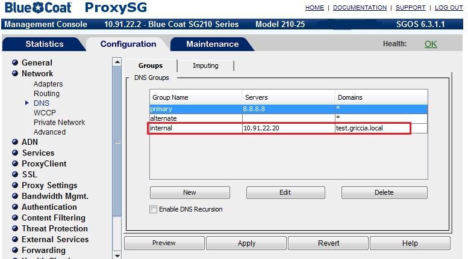Viewport: 468px width, 259px height.
Task: Click the bullet icon beside Services
Action: 15,153
